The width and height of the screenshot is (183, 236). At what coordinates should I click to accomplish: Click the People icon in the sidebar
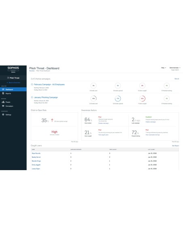(3, 102)
